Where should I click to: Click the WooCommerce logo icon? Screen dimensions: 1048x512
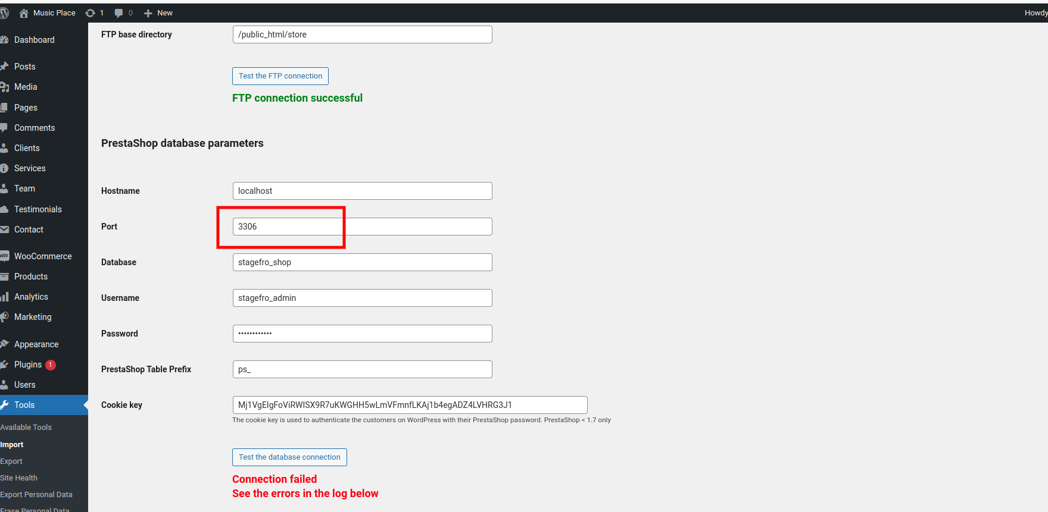click(x=4, y=256)
